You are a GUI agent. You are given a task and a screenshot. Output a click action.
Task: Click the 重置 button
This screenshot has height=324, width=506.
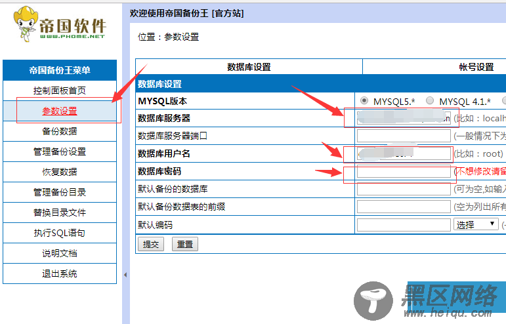tap(185, 244)
